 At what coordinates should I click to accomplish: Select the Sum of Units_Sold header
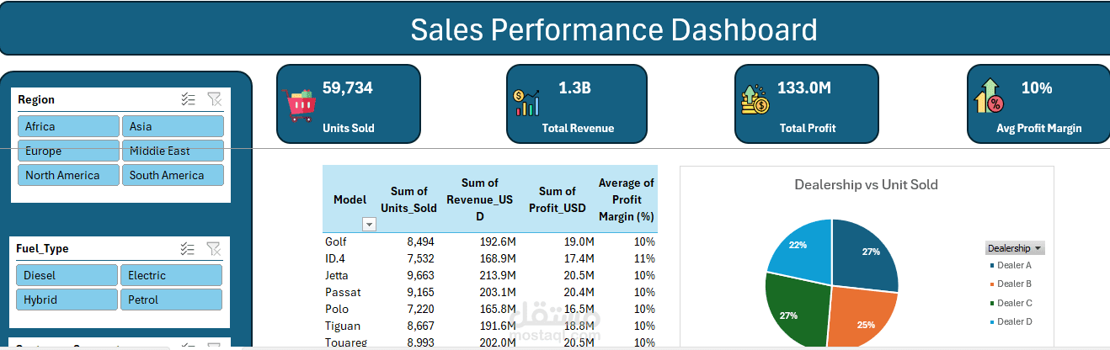408,199
